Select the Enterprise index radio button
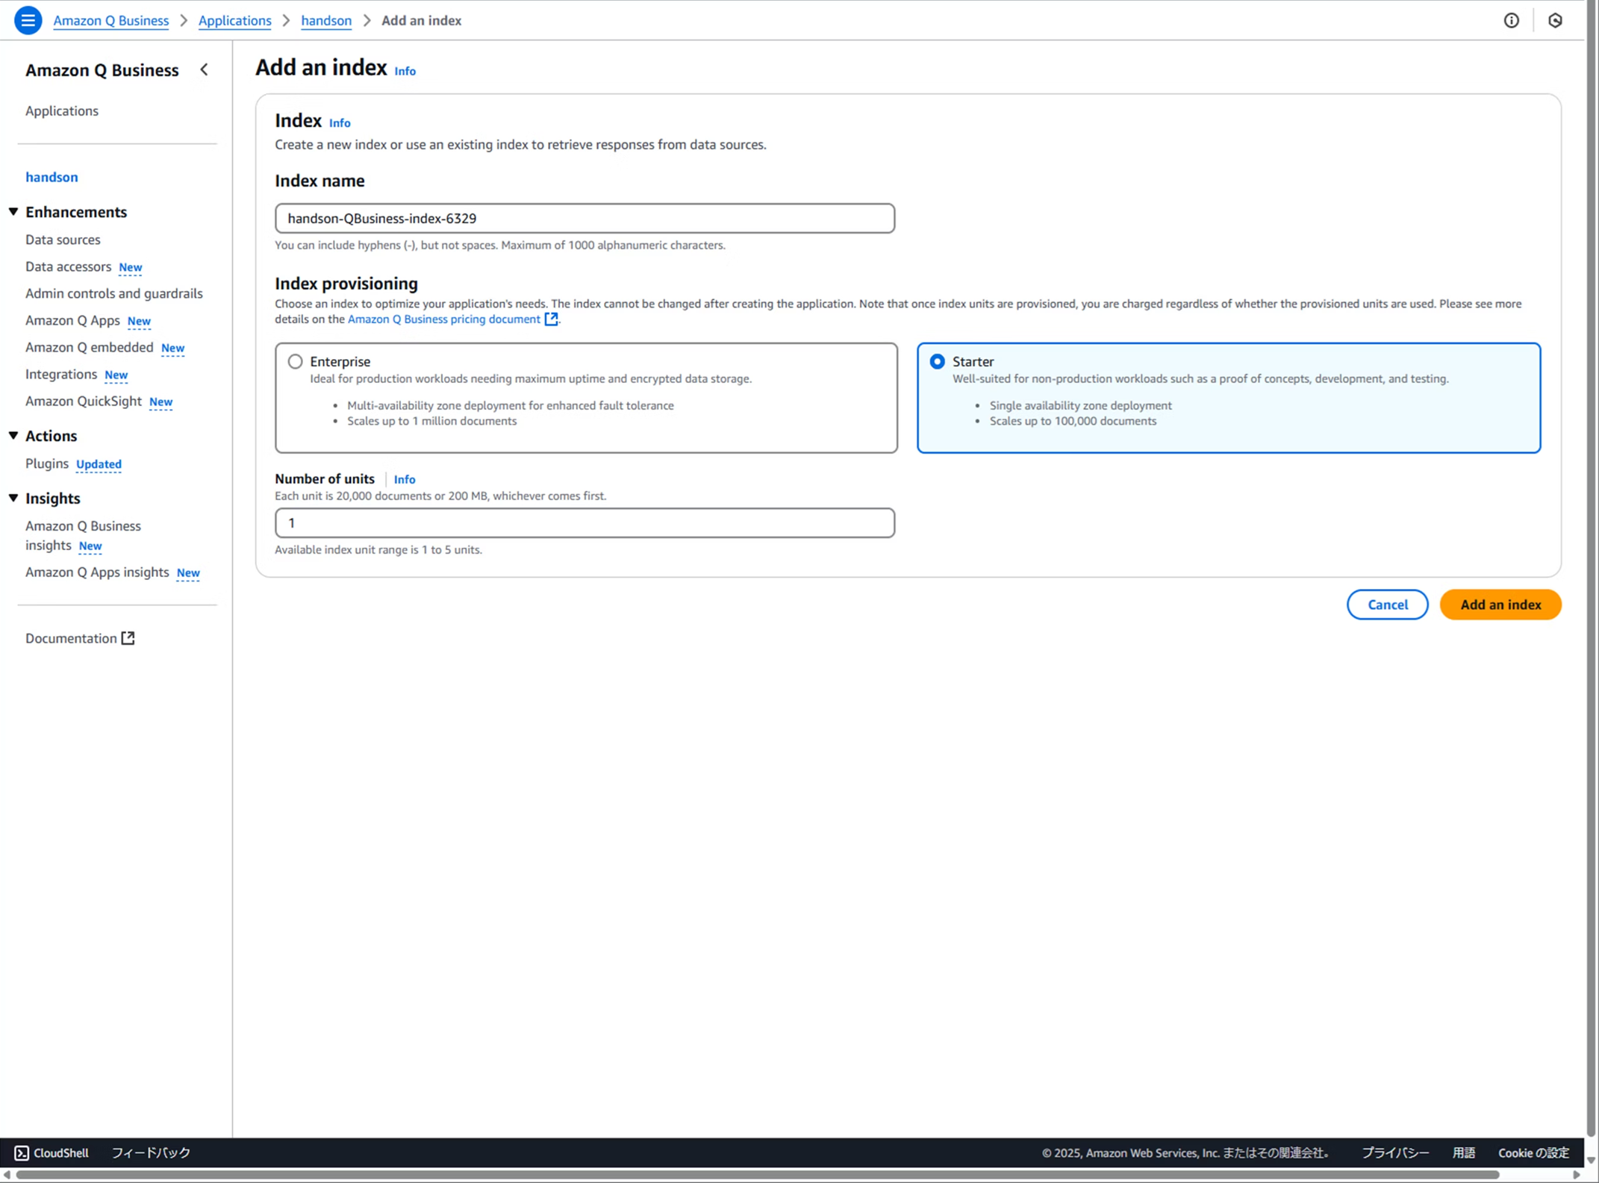Screen dimensions: 1599x1183 [296, 361]
